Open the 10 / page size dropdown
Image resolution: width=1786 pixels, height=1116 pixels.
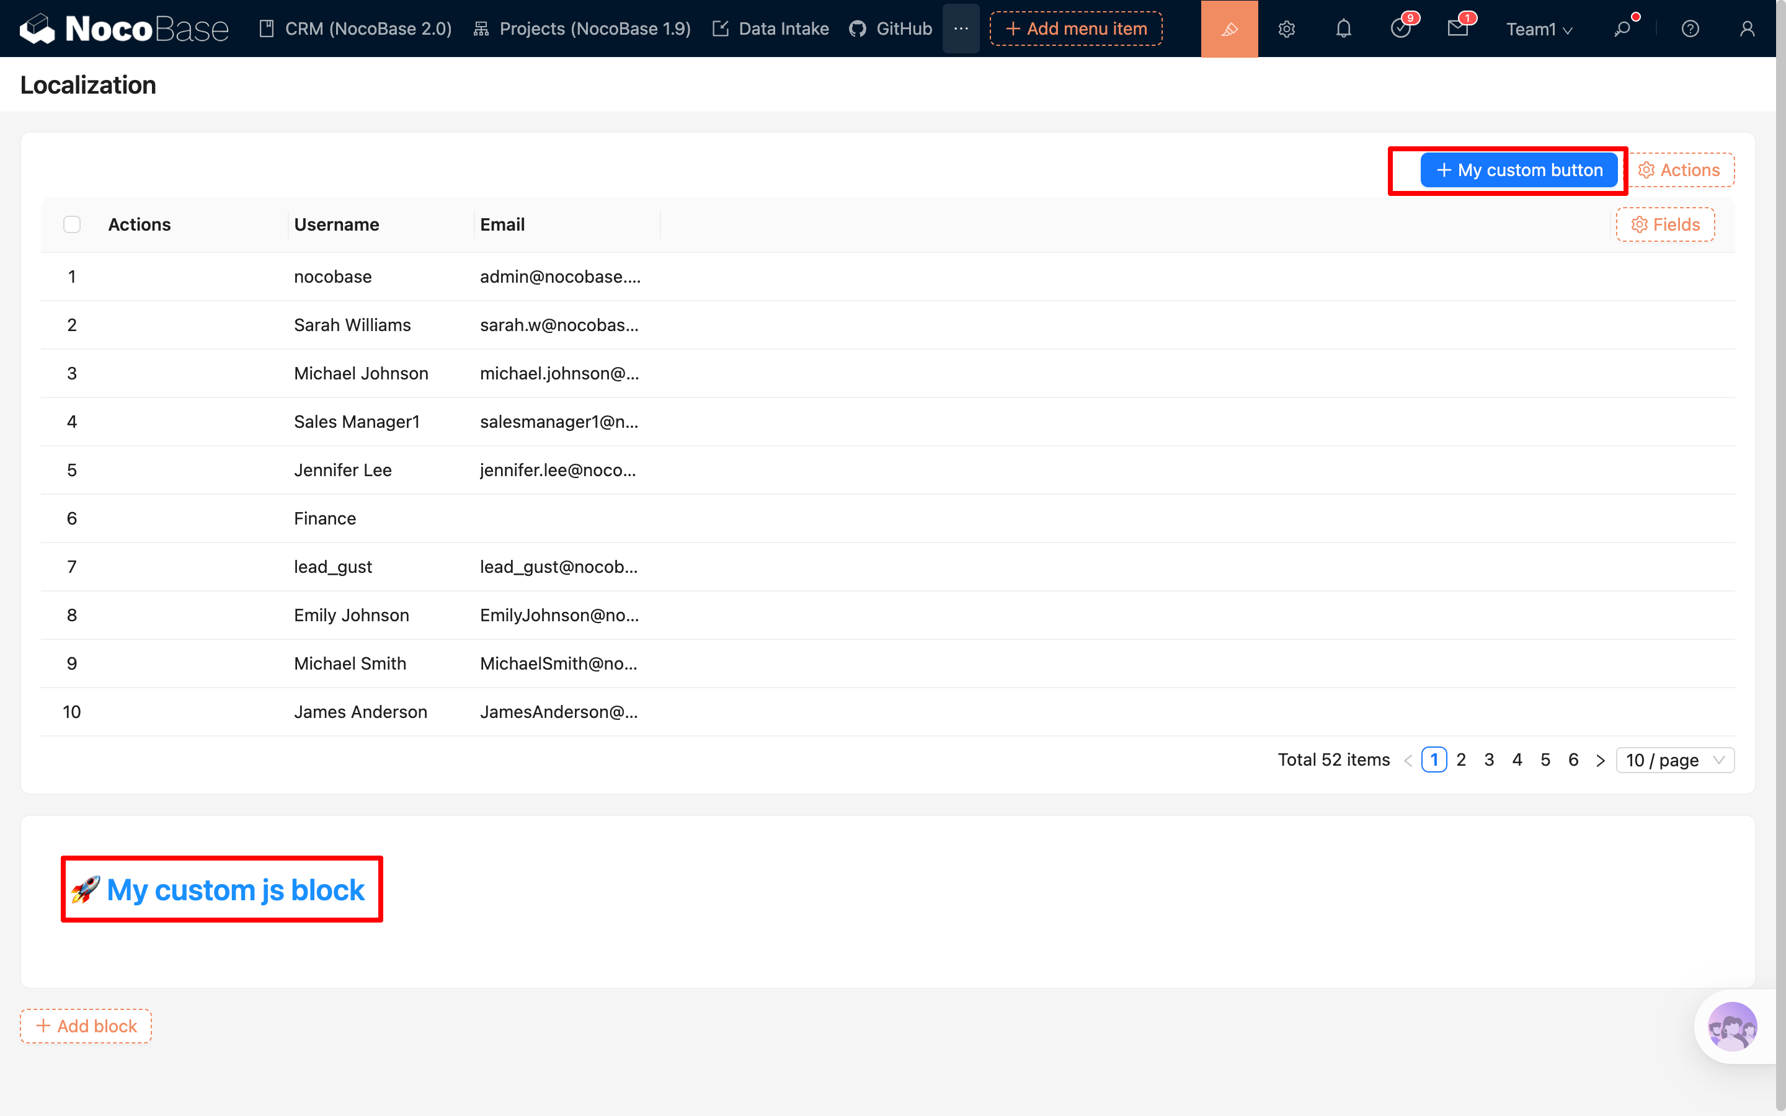coord(1674,759)
